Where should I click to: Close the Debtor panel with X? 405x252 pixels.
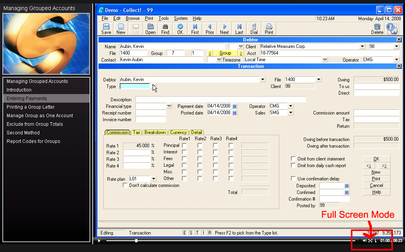coord(399,40)
